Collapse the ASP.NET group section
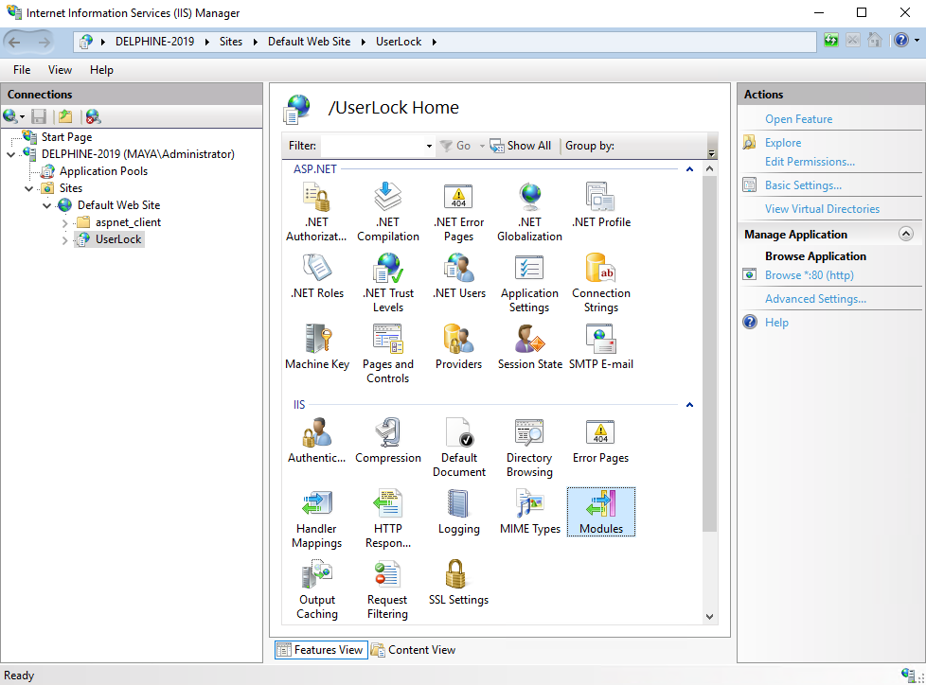The width and height of the screenshot is (926, 685). click(689, 169)
